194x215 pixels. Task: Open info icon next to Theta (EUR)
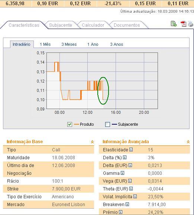click(131, 189)
